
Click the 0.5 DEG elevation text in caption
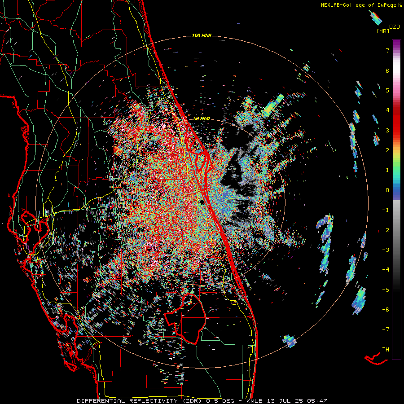[220, 401]
